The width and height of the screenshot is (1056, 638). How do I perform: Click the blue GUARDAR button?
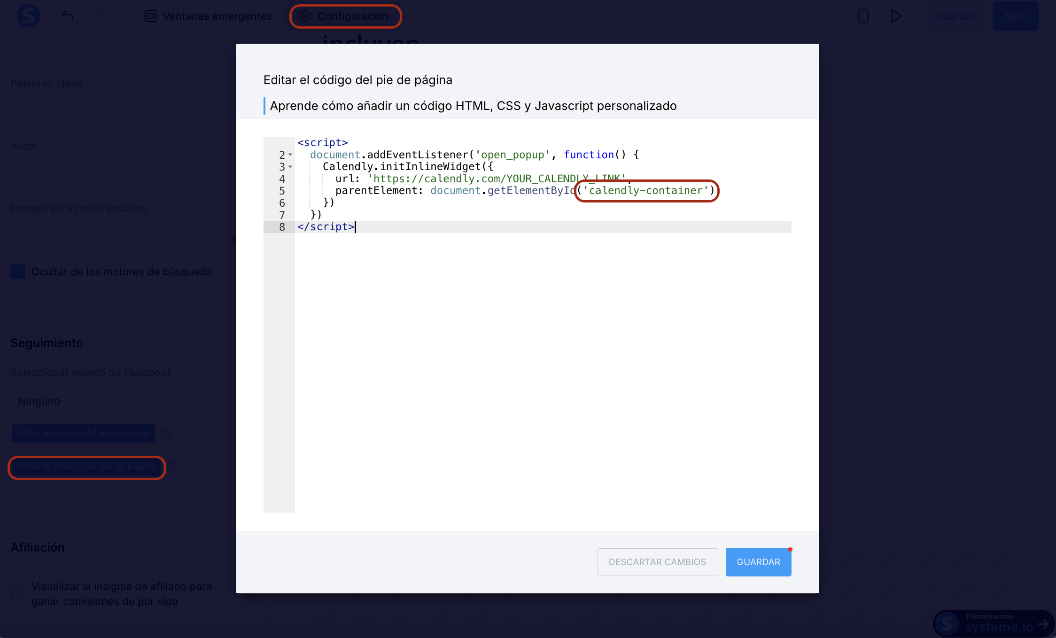click(758, 562)
